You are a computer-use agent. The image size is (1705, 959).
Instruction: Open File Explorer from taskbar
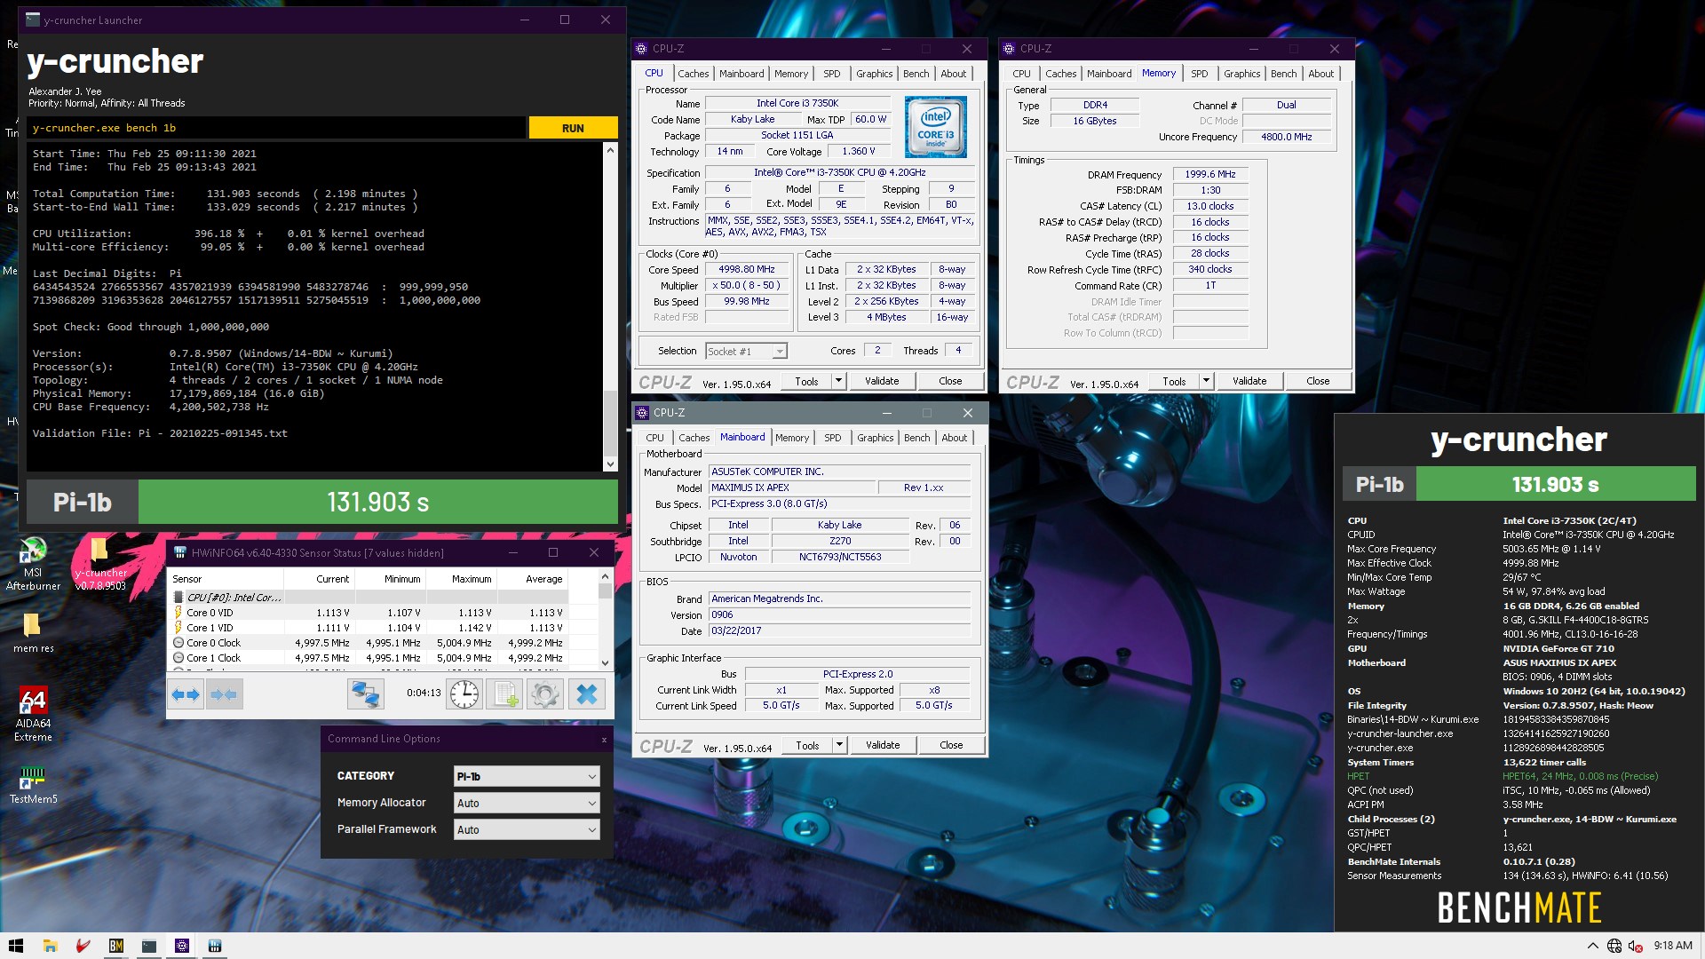(50, 946)
